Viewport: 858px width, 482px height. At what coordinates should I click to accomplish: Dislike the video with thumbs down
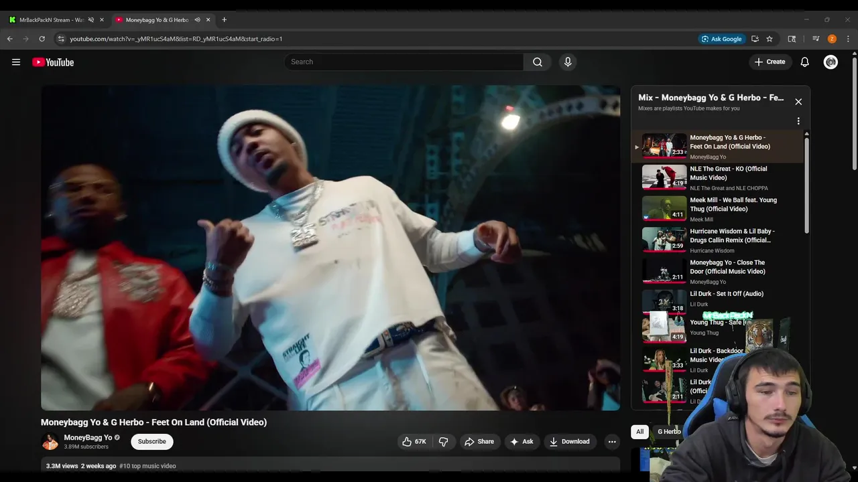pyautogui.click(x=443, y=442)
